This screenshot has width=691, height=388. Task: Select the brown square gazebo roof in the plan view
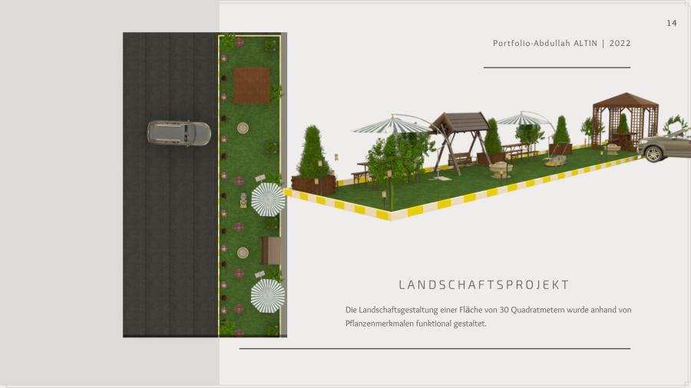point(251,85)
